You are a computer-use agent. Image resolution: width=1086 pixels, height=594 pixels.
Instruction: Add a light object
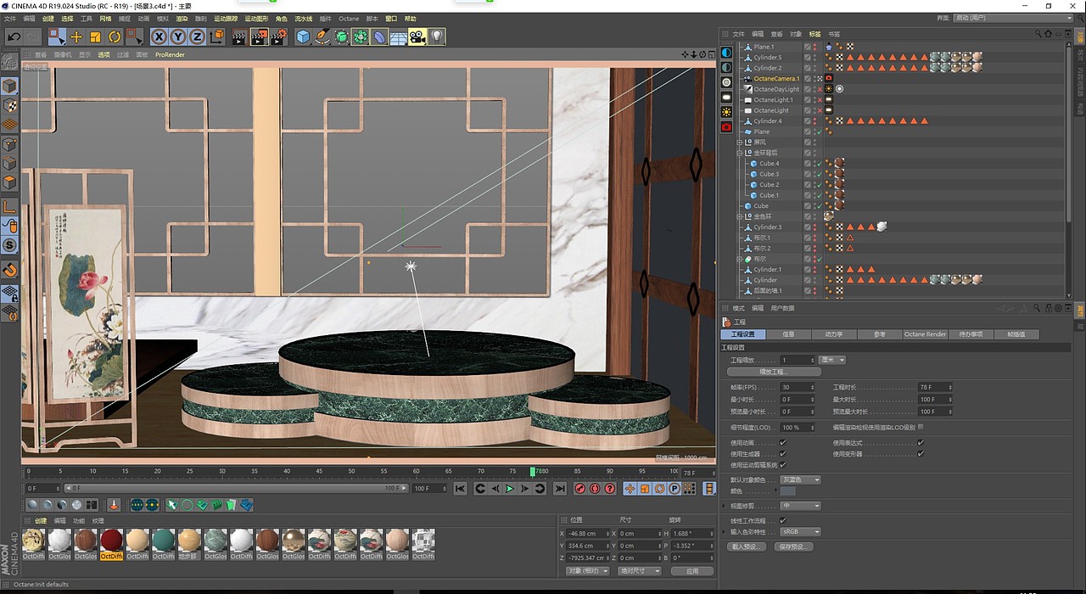436,36
